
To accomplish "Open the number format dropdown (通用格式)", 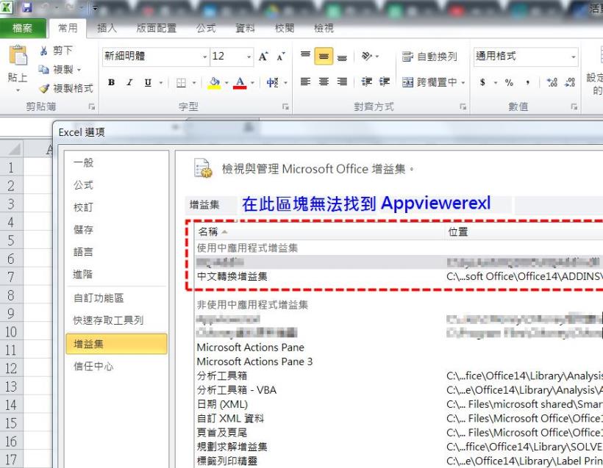I will [574, 57].
